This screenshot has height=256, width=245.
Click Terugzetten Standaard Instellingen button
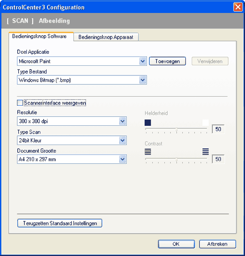60,223
